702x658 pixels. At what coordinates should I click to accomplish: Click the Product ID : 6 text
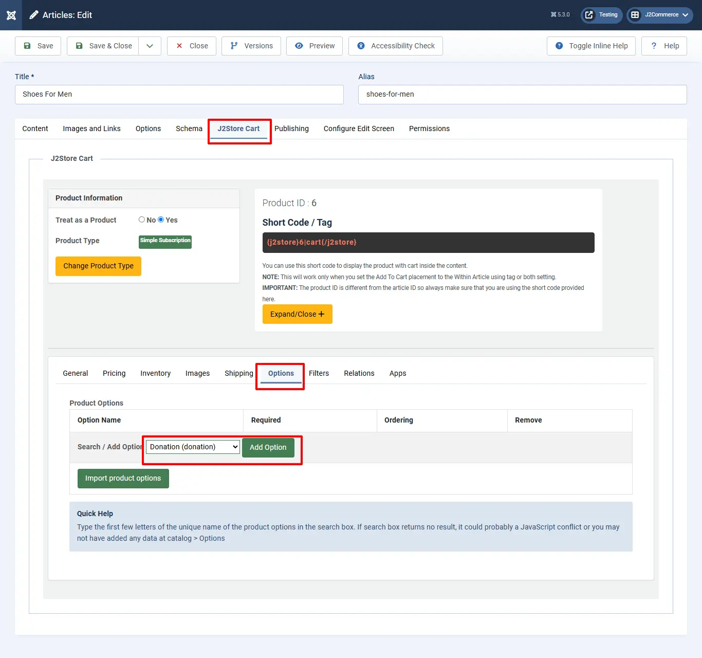pos(289,203)
